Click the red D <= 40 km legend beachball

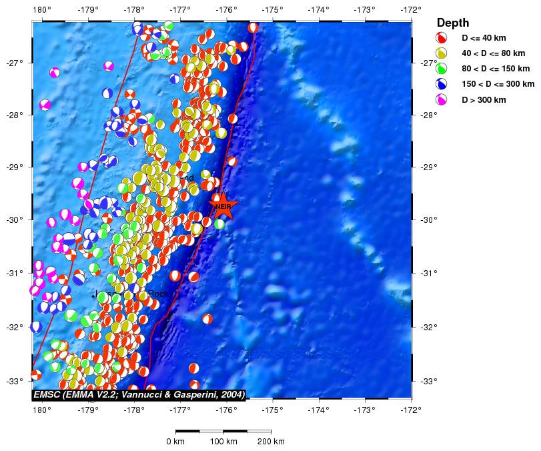click(441, 37)
